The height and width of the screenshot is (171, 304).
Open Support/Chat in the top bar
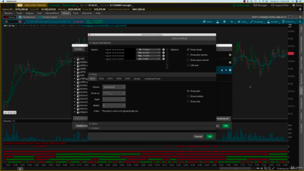pos(280,5)
